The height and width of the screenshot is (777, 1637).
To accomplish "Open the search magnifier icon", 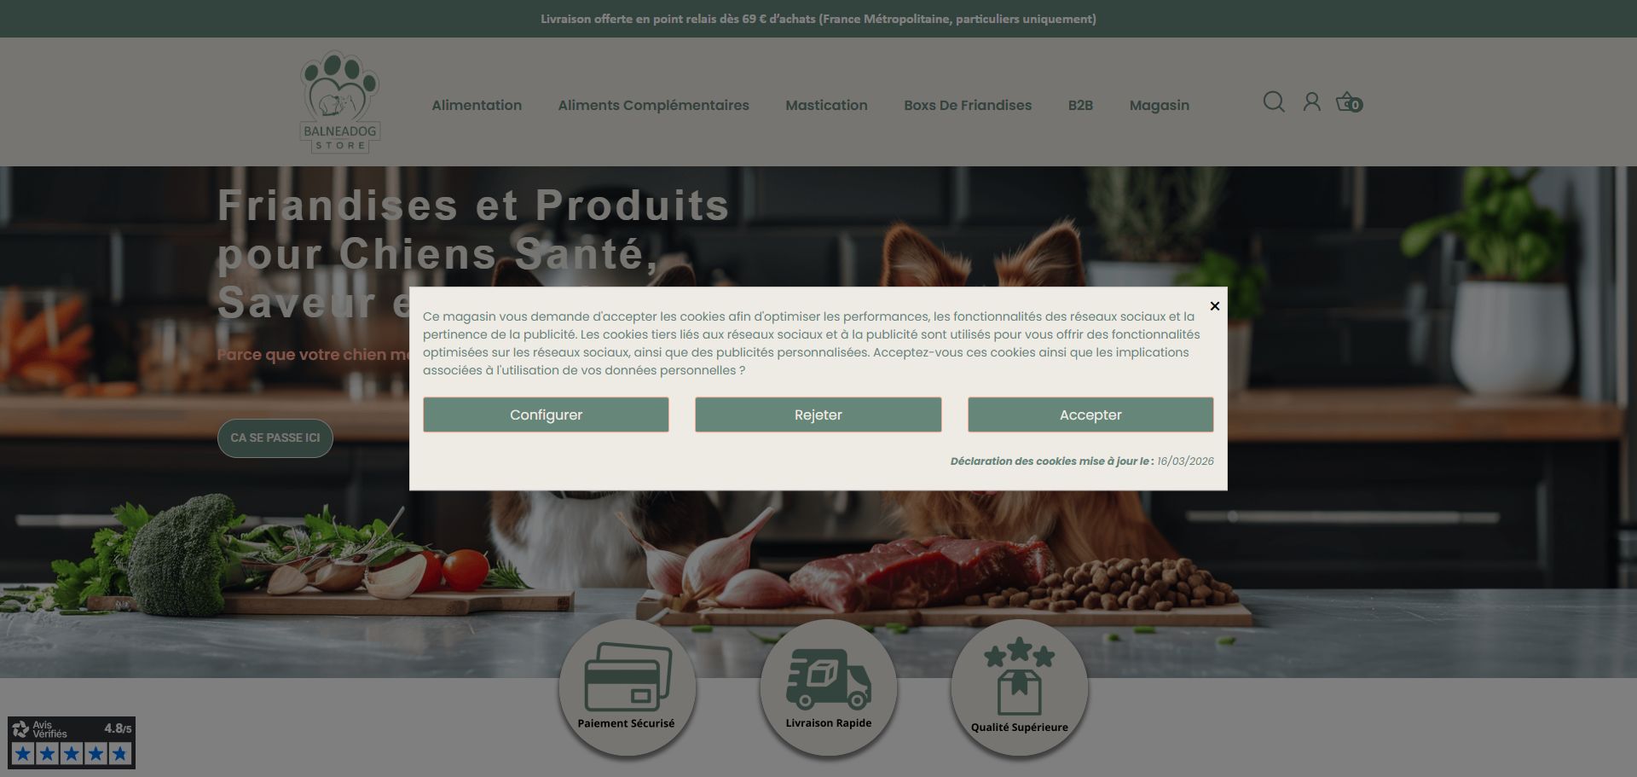I will tap(1274, 102).
